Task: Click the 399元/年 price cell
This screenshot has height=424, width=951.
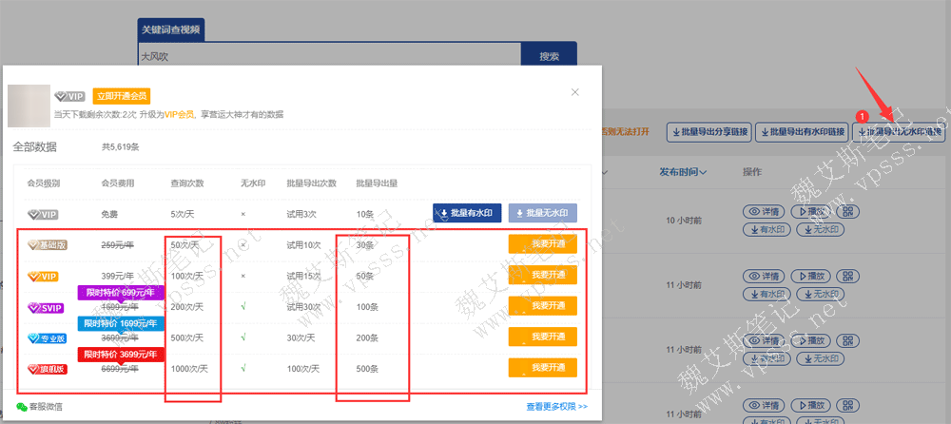Action: click(118, 276)
